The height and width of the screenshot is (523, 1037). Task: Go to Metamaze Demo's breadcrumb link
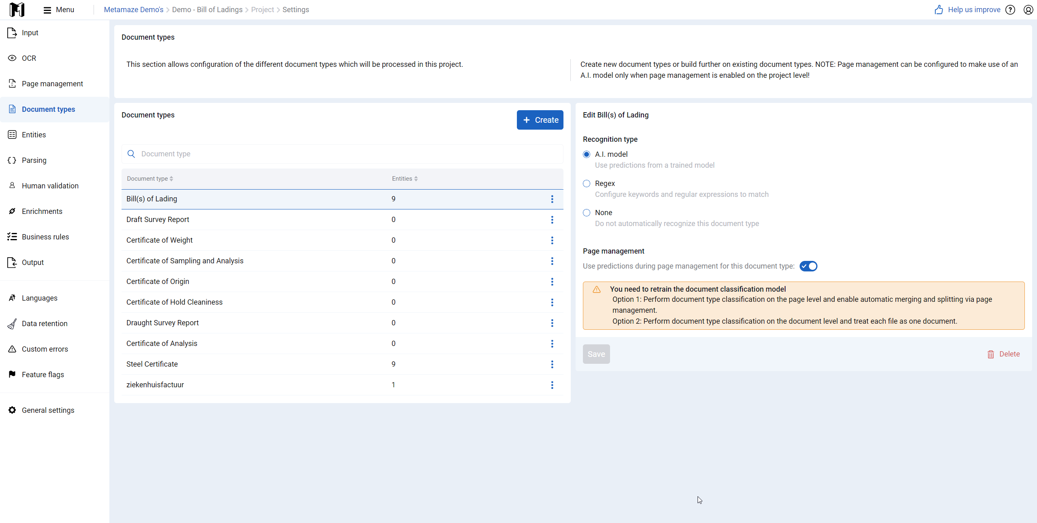click(134, 10)
